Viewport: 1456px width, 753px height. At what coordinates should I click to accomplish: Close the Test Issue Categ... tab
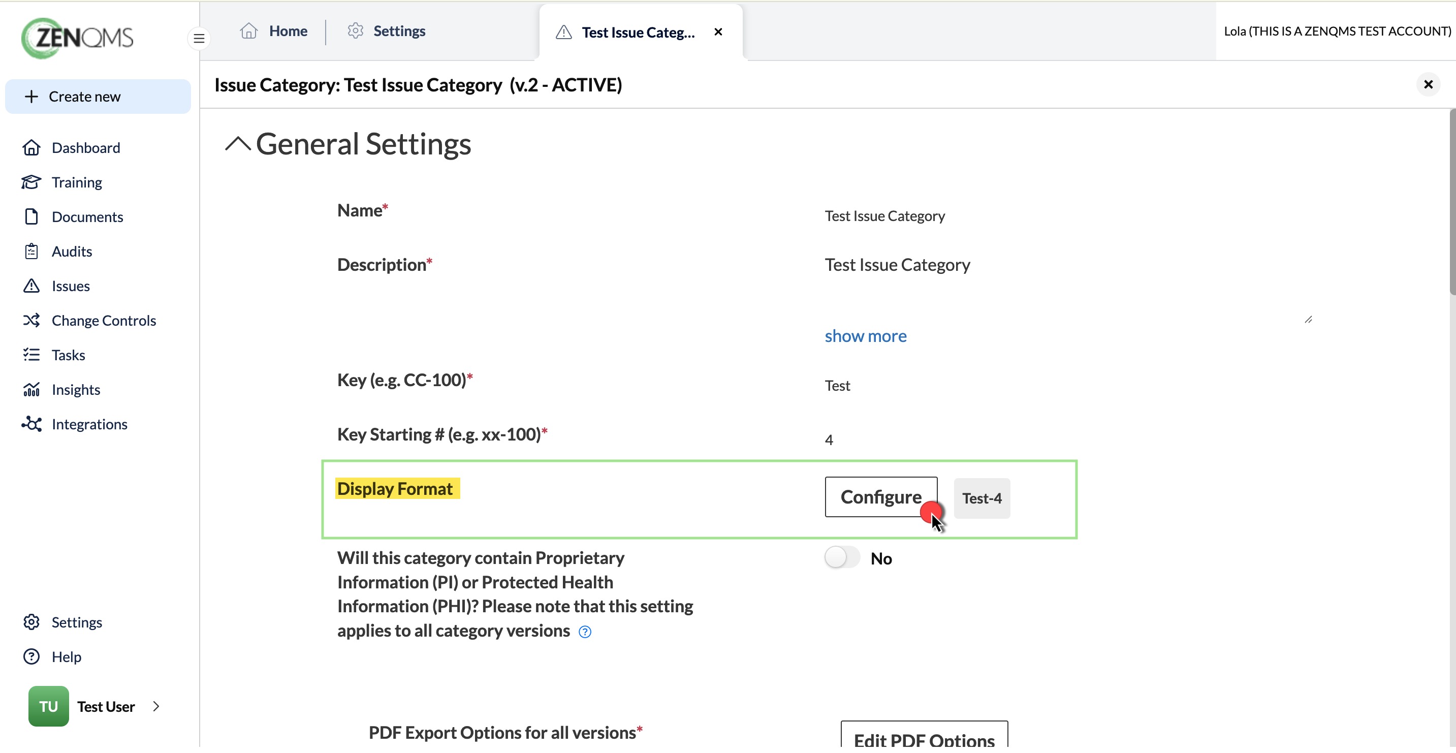[718, 32]
